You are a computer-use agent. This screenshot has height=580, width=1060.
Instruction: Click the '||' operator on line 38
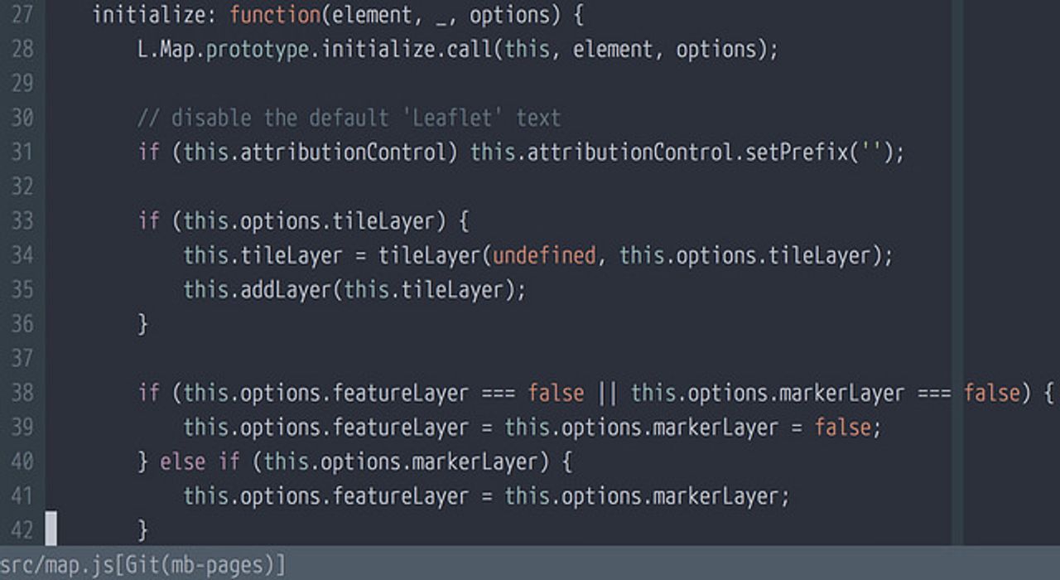pyautogui.click(x=607, y=392)
